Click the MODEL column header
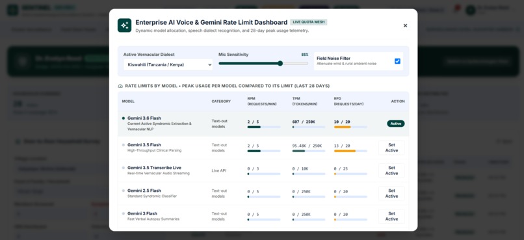524x240 pixels. pyautogui.click(x=128, y=101)
